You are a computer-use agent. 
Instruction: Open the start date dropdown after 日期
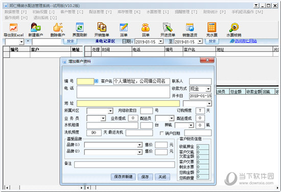tap(161, 41)
